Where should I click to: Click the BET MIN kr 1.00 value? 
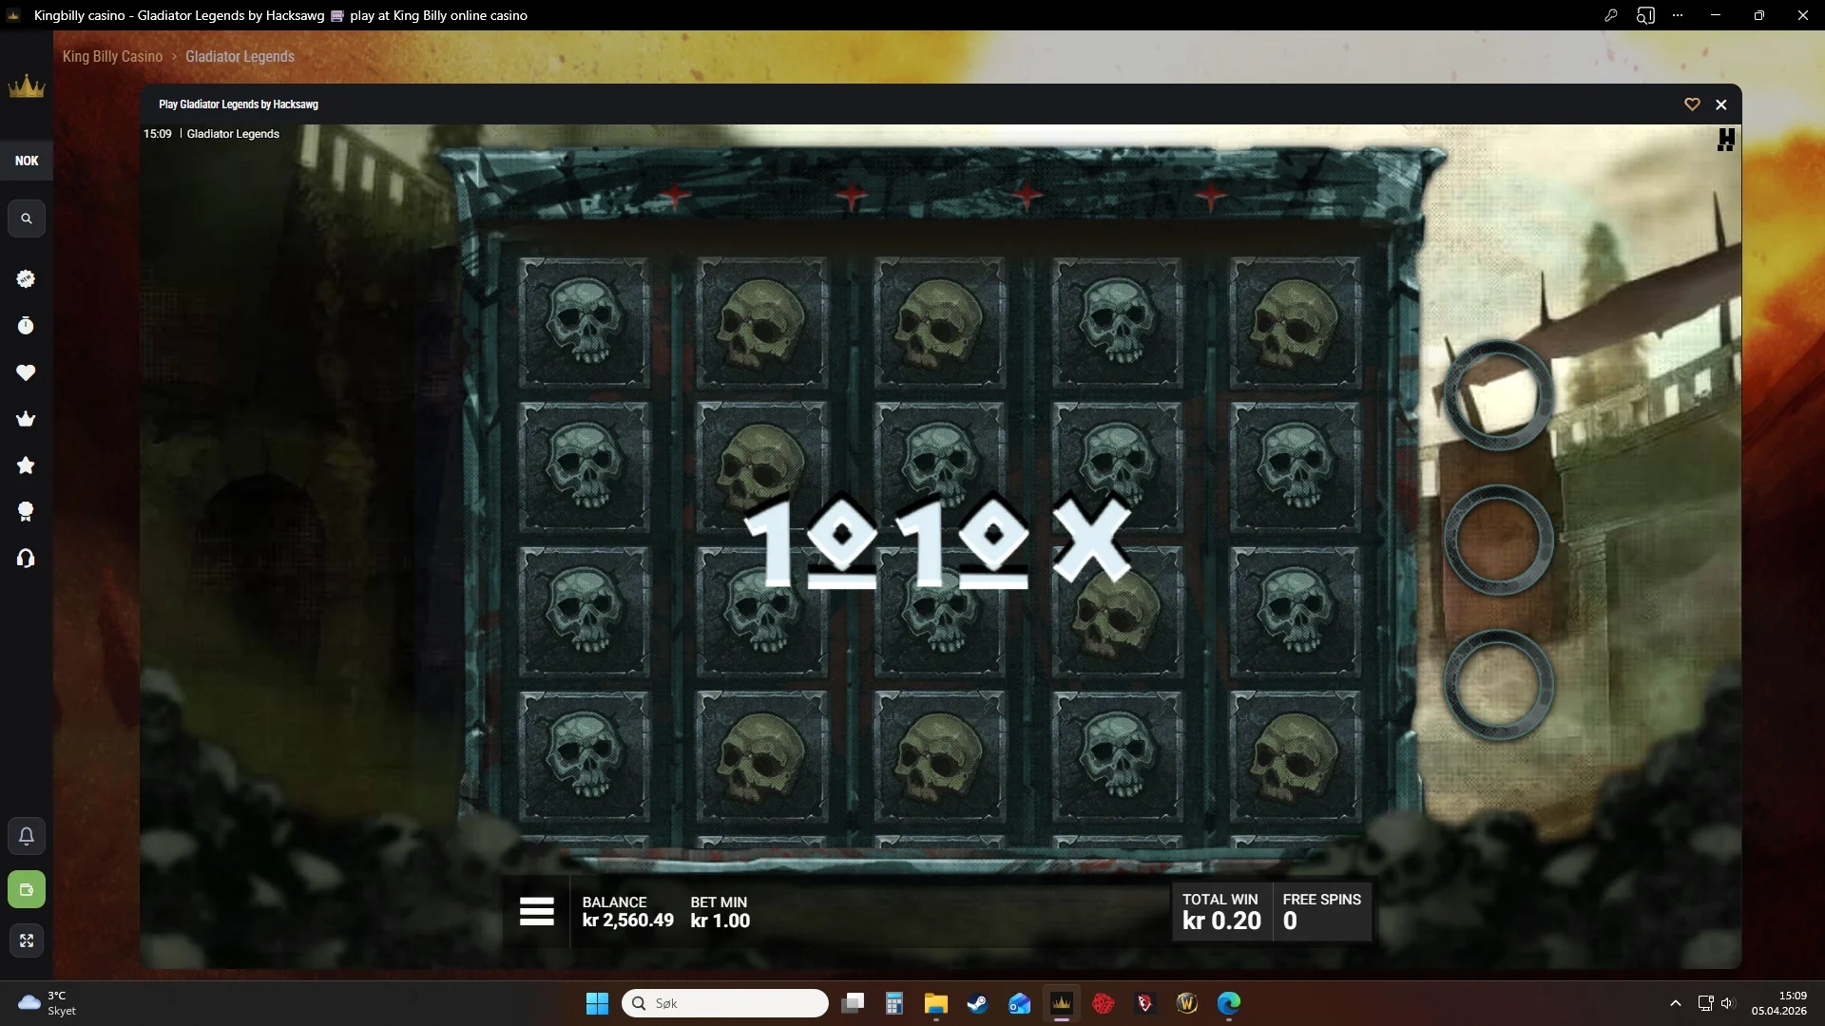click(720, 921)
